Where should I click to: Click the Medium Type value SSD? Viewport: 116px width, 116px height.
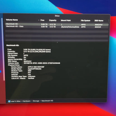pos(30,71)
